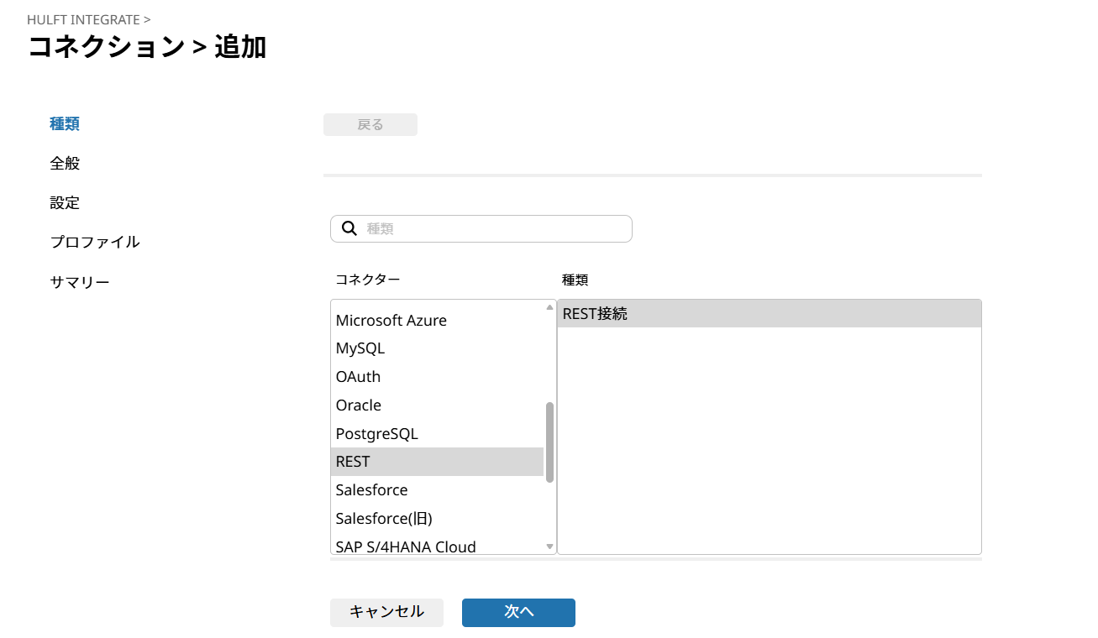Click the HULFT INTEGRATE breadcrumb link
This screenshot has height=638, width=1098.
click(x=84, y=18)
